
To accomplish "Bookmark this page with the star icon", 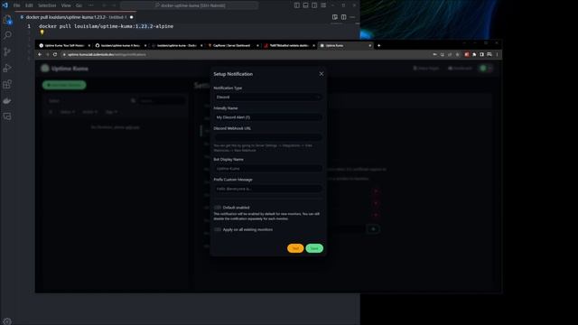I will point(458,54).
